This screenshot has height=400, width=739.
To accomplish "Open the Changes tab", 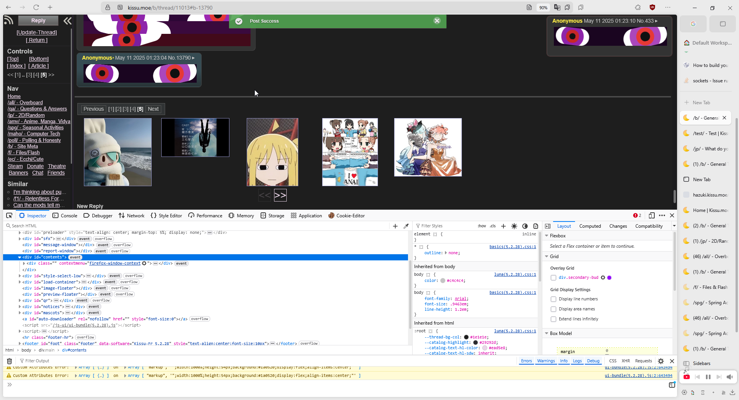I will pyautogui.click(x=618, y=226).
